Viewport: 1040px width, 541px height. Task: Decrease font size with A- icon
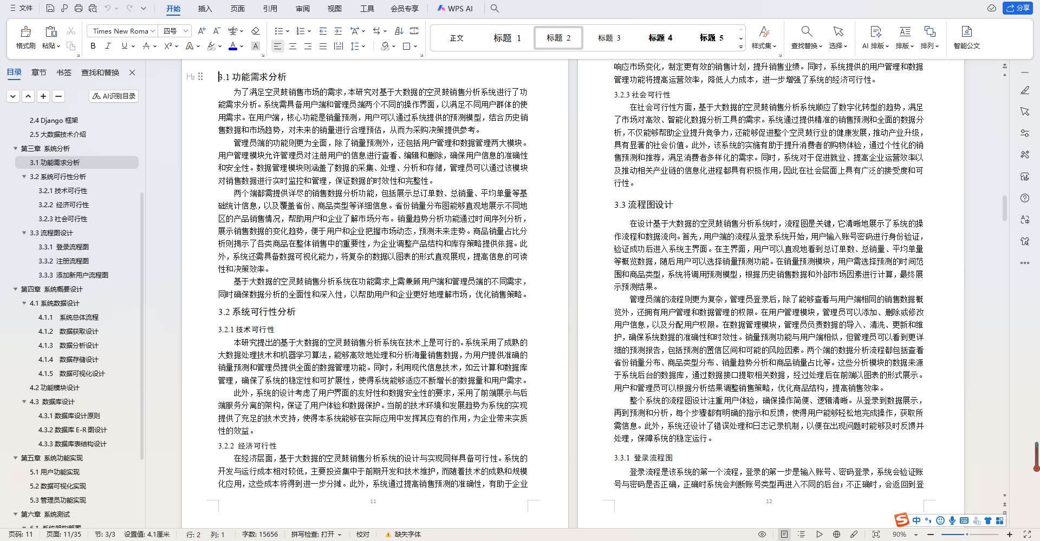217,31
